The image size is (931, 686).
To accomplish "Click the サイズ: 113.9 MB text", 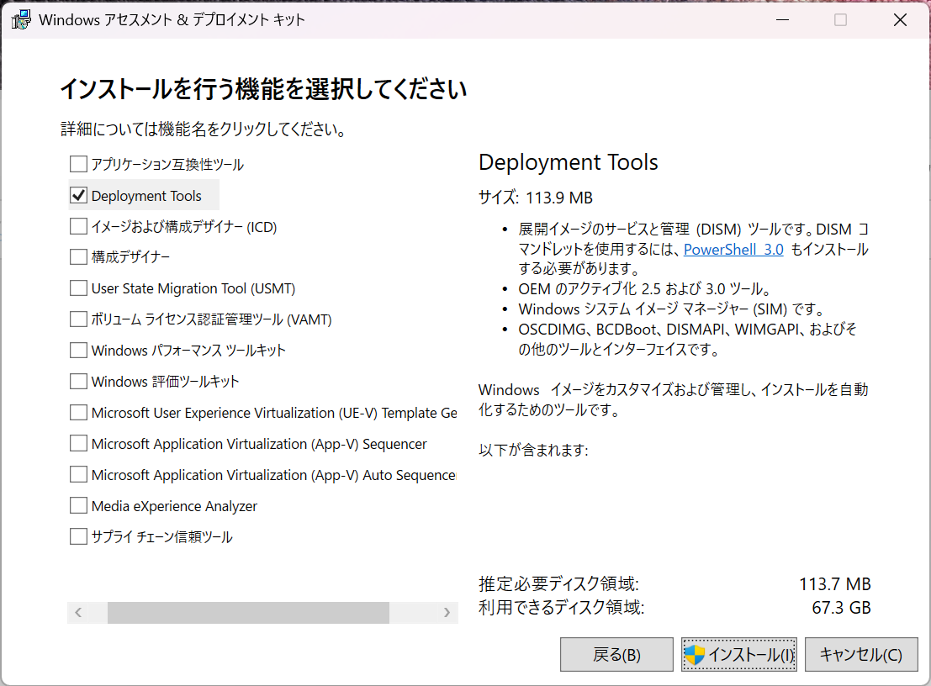I will [x=536, y=198].
